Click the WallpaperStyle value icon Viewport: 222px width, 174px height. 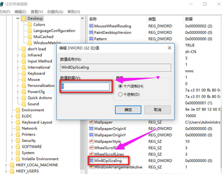(91, 141)
